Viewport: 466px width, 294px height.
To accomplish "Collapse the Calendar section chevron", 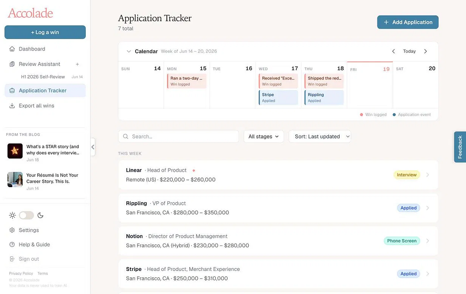I will tap(129, 51).
